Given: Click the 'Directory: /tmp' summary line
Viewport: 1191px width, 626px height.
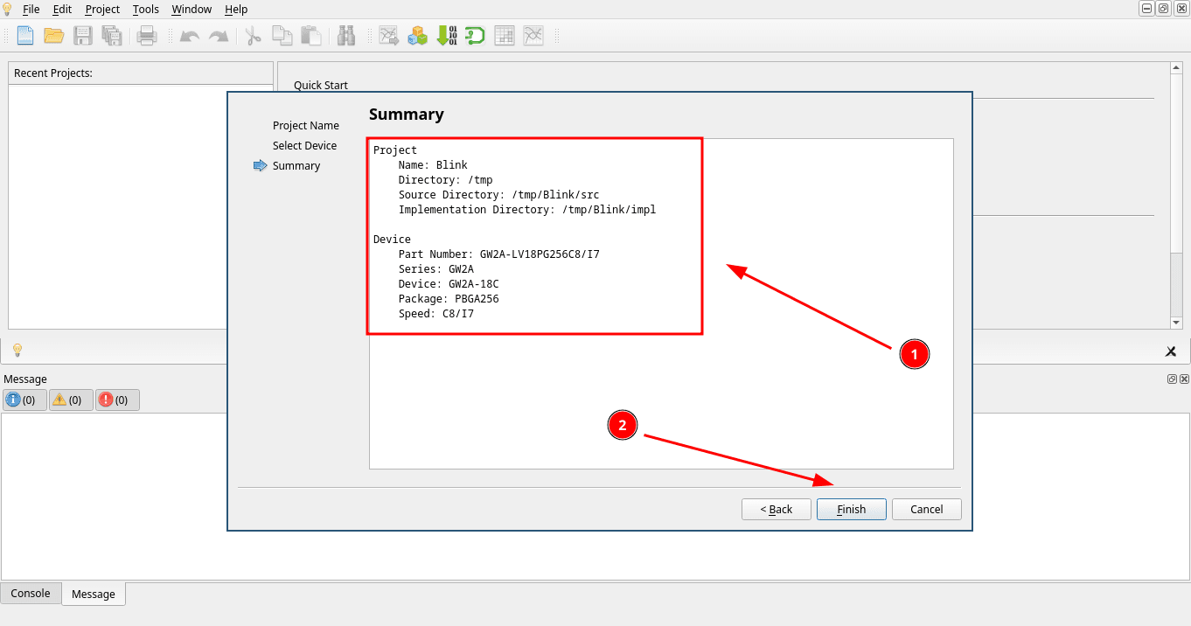Looking at the screenshot, I should point(446,180).
